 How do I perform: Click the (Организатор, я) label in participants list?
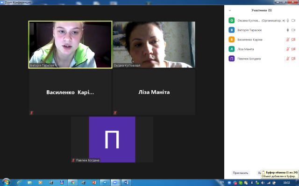pos(273,20)
